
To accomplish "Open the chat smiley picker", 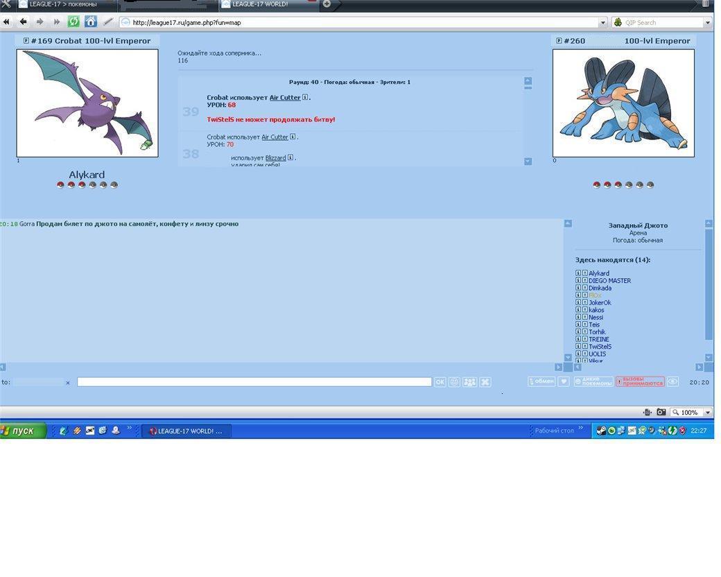I will pos(454,382).
